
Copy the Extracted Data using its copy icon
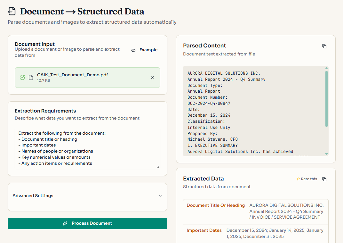pos(324,179)
